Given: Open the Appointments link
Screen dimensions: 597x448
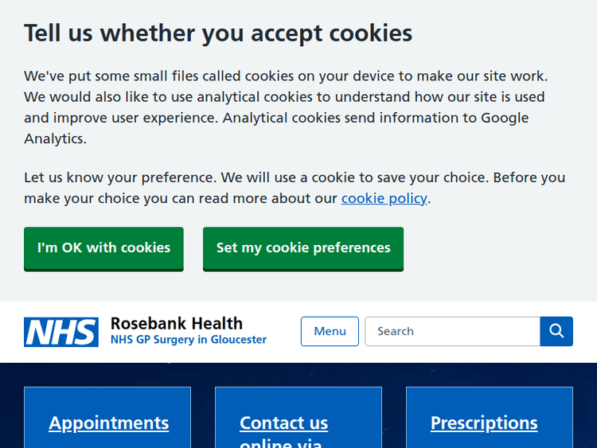Looking at the screenshot, I should (x=109, y=423).
